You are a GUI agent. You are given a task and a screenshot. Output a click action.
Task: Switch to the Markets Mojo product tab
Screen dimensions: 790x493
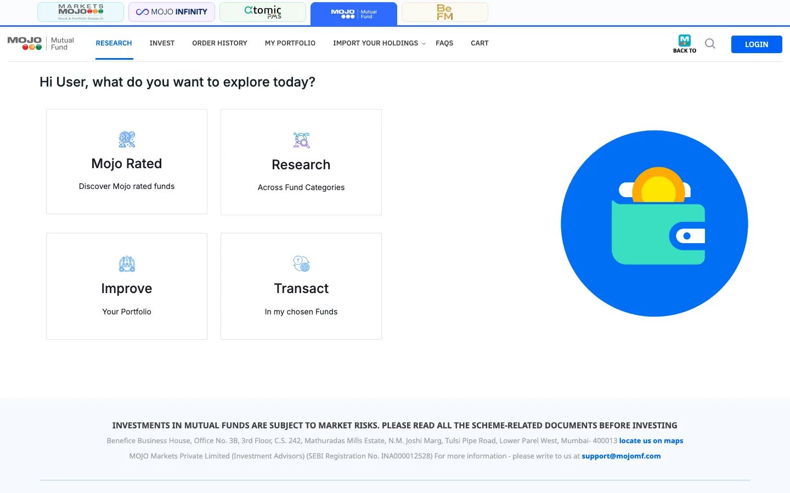coord(81,12)
